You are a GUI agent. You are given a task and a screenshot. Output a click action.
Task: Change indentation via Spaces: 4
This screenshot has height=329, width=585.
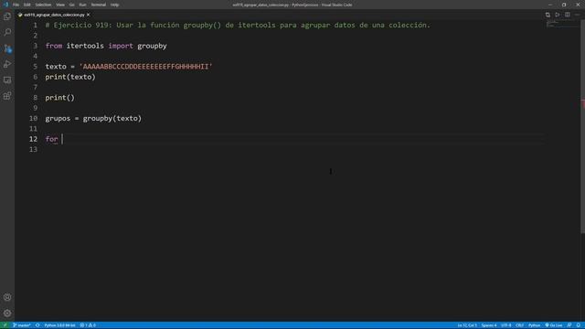(x=489, y=325)
